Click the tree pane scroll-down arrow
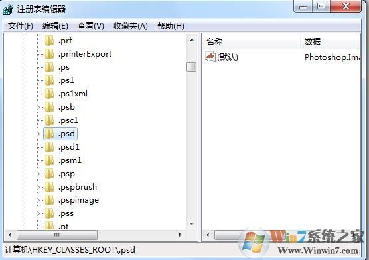 point(192,223)
